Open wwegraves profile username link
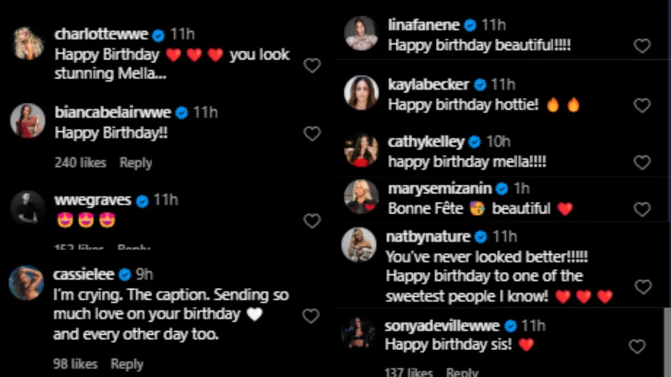This screenshot has height=377, width=671. (93, 200)
